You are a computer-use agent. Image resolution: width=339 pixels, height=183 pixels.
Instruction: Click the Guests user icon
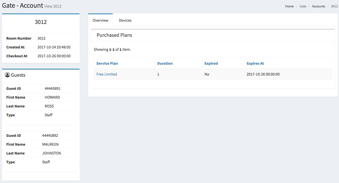point(7,75)
